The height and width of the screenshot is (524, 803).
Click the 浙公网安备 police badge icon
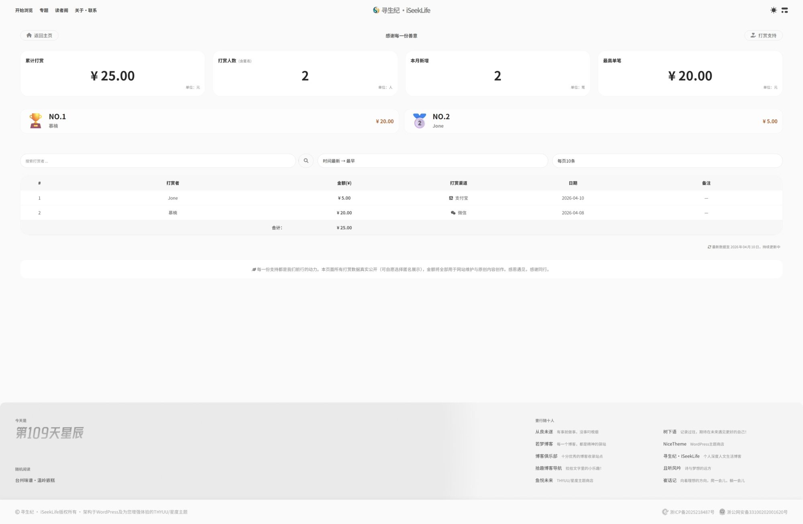tap(722, 512)
